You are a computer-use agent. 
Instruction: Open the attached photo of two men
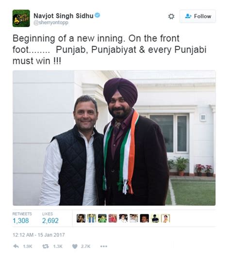(114, 138)
